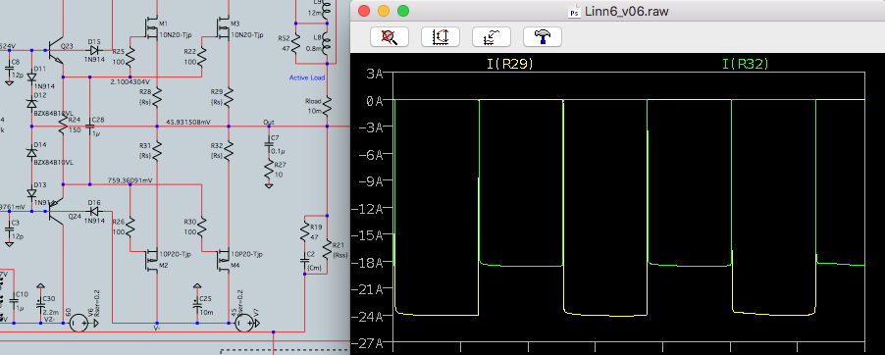The image size is (885, 355).
Task: Select the D15 1N914 diode symbol
Action: (x=93, y=50)
